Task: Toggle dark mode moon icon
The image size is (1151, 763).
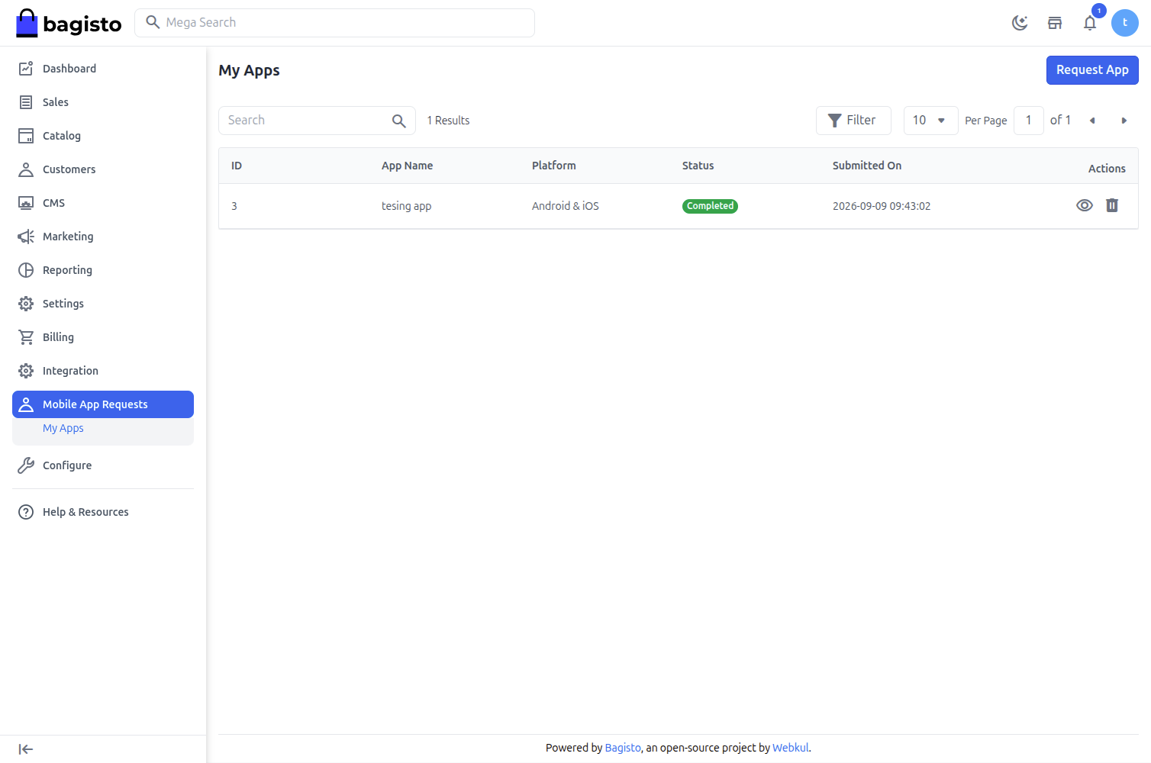Action: point(1020,23)
